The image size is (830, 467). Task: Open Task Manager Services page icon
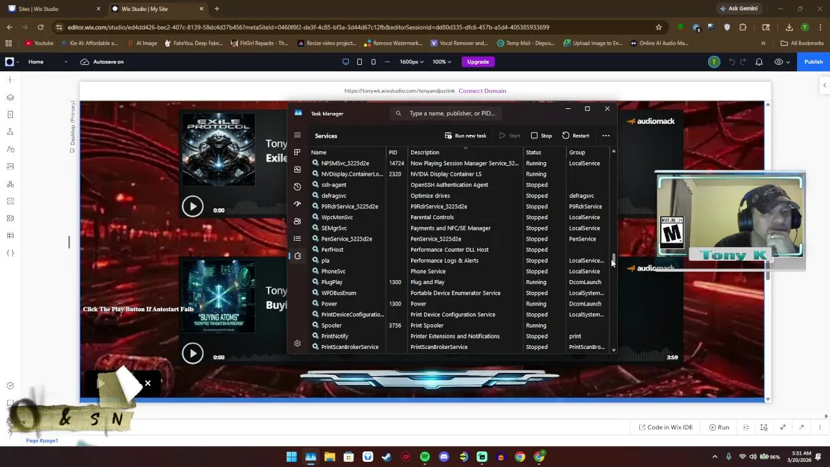(x=297, y=256)
